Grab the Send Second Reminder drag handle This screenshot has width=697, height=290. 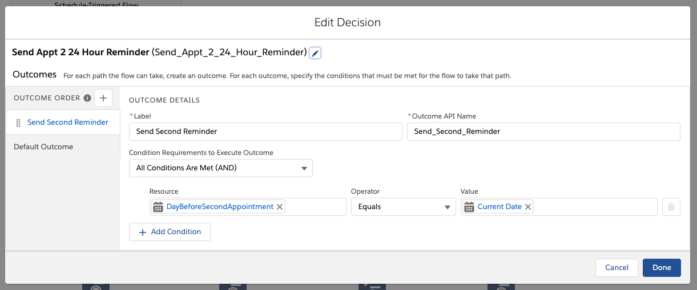[x=18, y=122]
